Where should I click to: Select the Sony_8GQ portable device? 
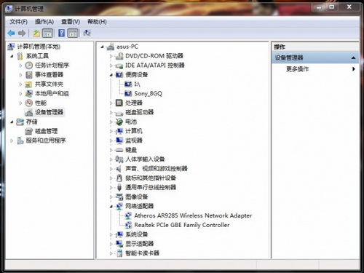pyautogui.click(x=148, y=93)
